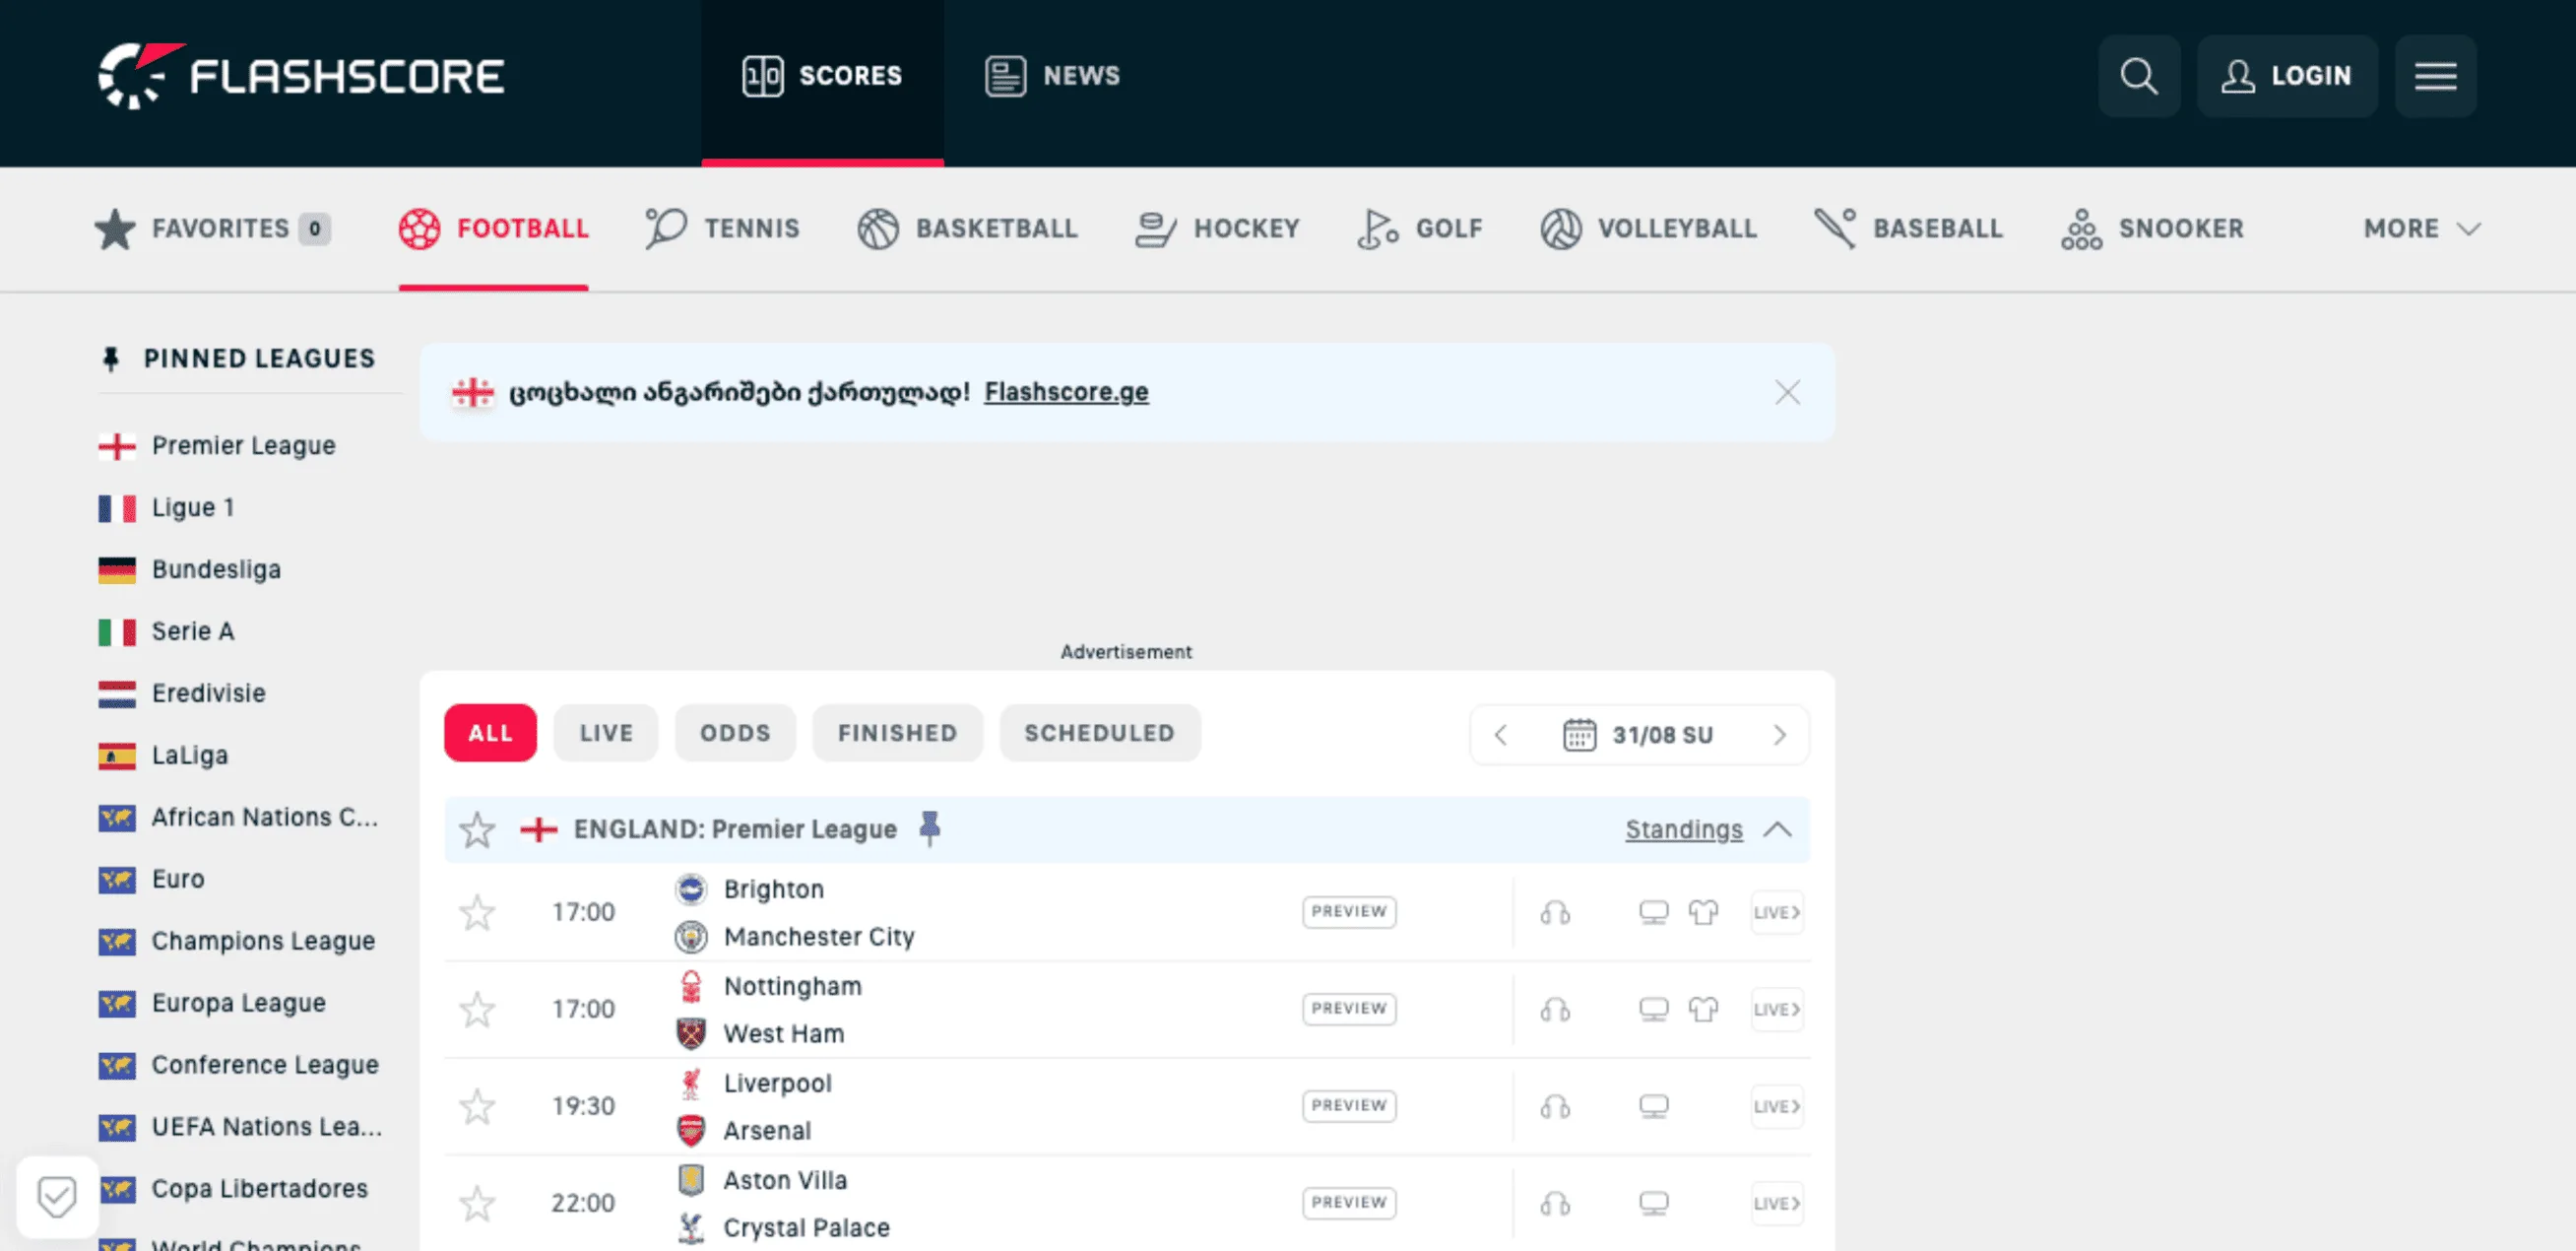Open LIVE details for Brighton match
2576x1251 pixels.
(1777, 912)
